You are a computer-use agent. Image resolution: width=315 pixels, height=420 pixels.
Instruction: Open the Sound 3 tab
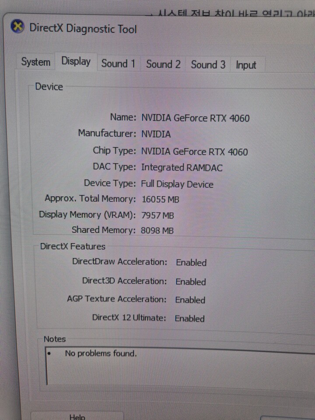pos(208,65)
